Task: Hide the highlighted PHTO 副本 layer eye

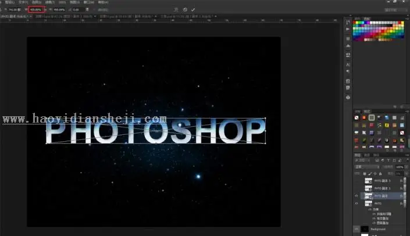Action: (x=356, y=196)
